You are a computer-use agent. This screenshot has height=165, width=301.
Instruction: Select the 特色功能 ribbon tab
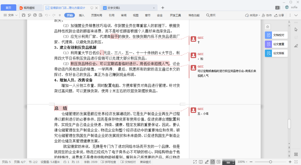[x=194, y=15]
